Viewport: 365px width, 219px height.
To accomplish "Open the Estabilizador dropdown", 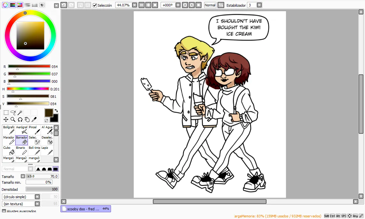I will pos(259,5).
